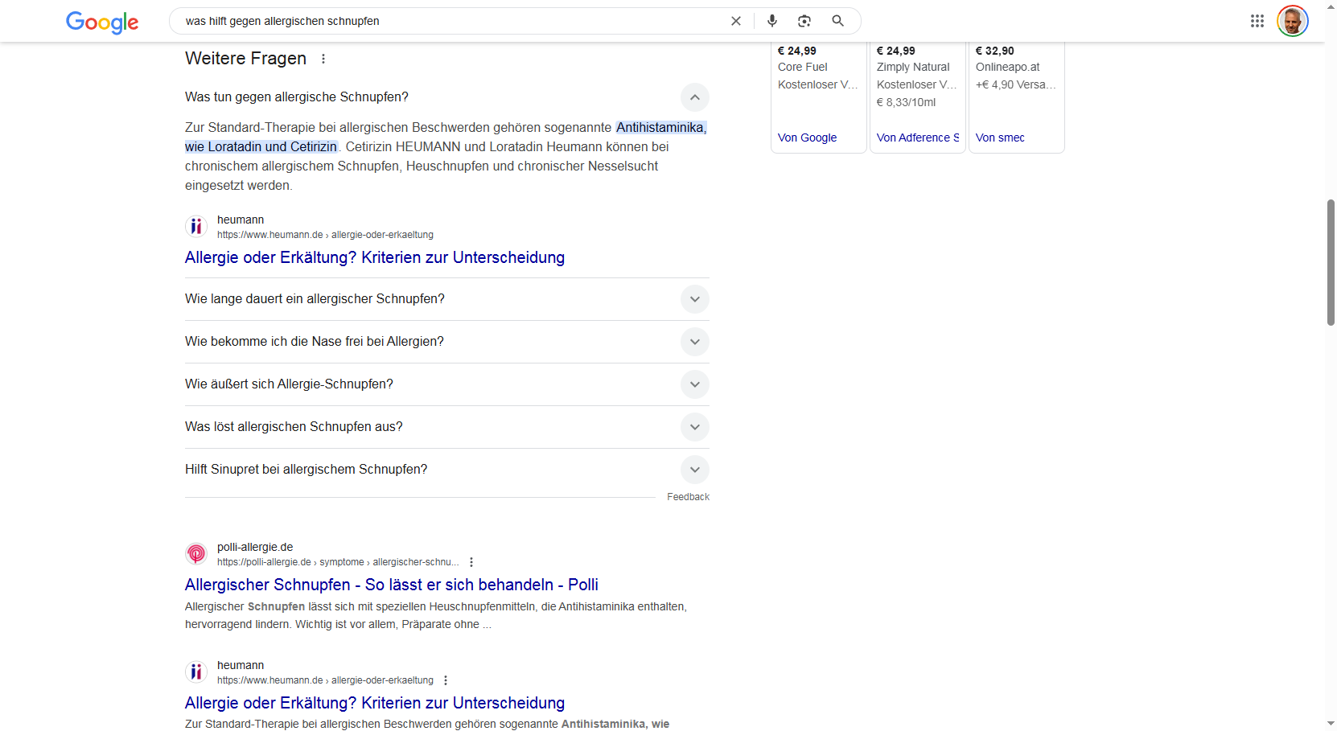Open polli-allergie.de favicon
Screen dimensions: 1337x731
point(196,554)
